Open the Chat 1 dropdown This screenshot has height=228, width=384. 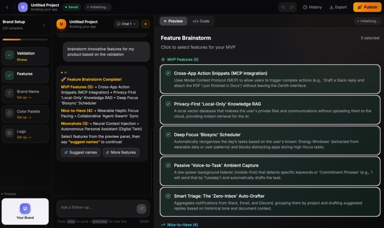pyautogui.click(x=126, y=24)
